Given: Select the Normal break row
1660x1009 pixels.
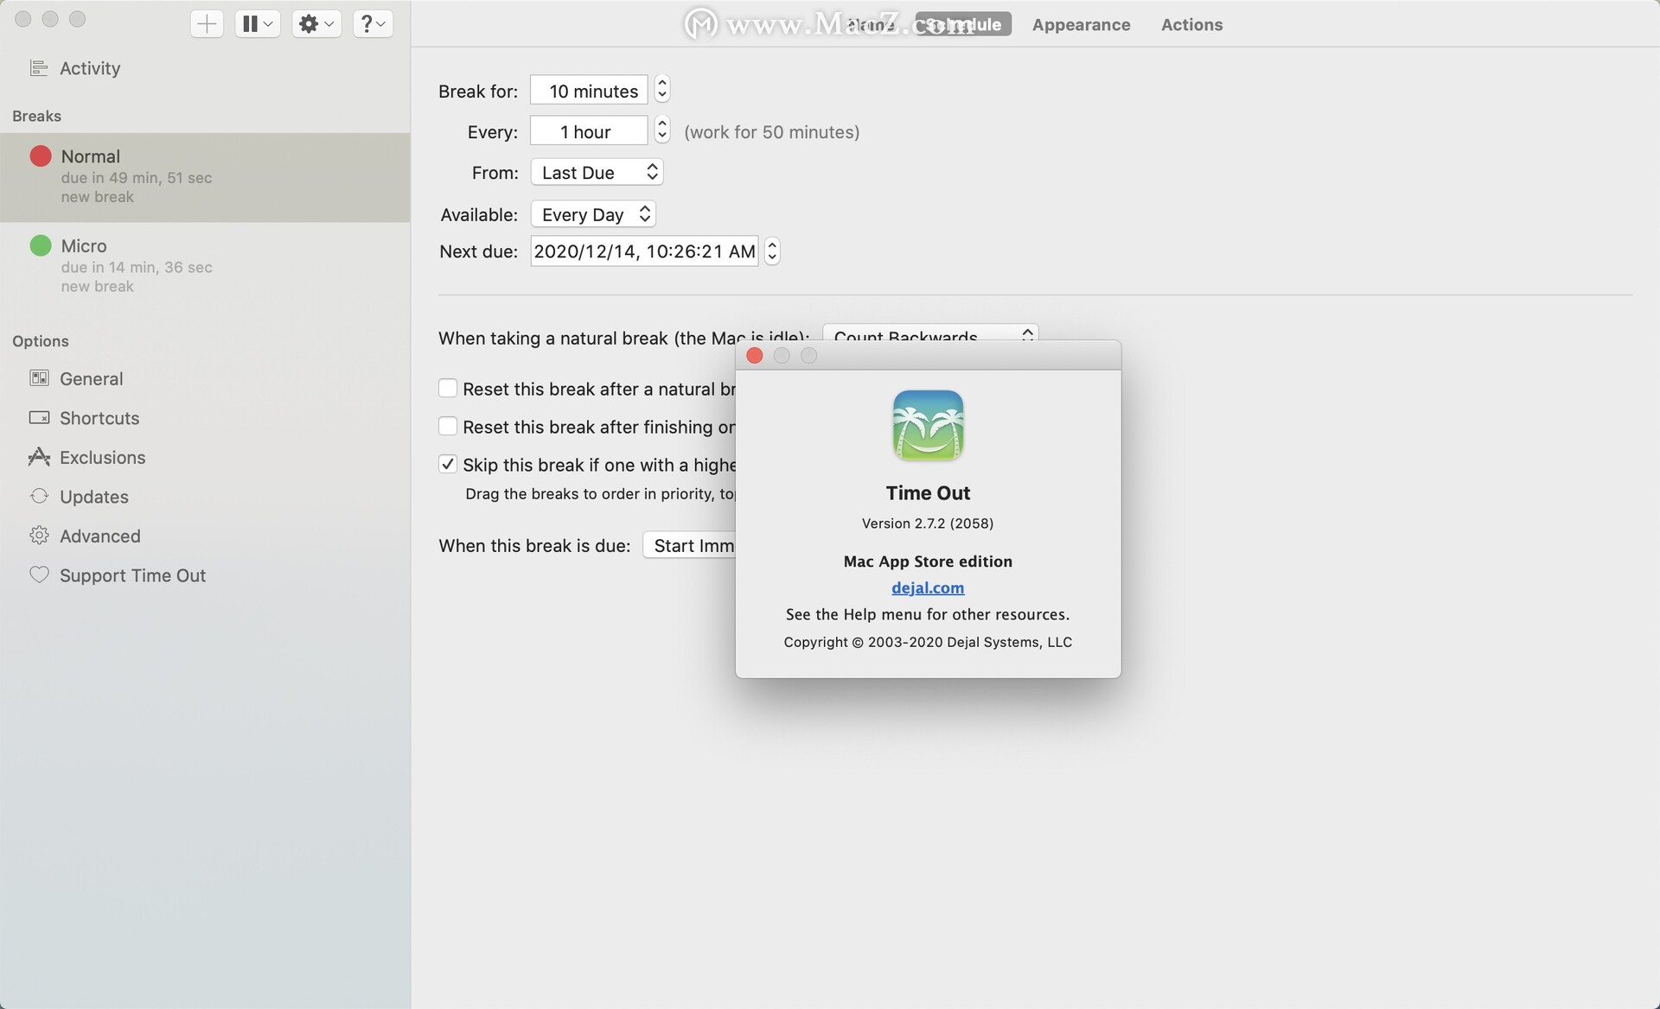Looking at the screenshot, I should point(205,177).
